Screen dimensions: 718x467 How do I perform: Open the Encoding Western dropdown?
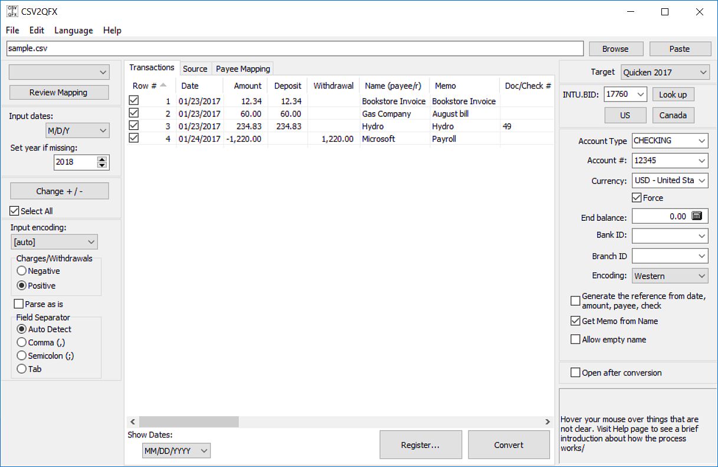[670, 276]
